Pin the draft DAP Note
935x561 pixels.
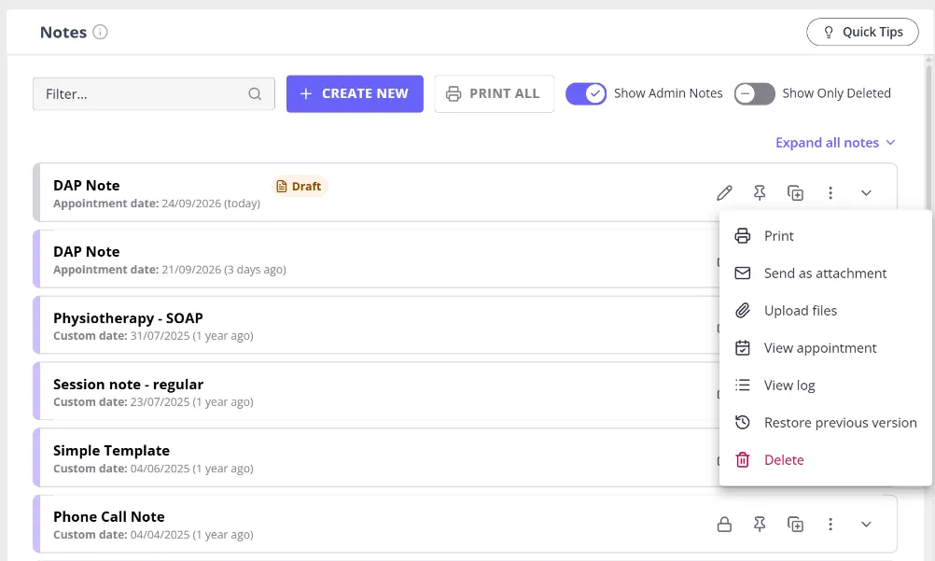tap(759, 193)
